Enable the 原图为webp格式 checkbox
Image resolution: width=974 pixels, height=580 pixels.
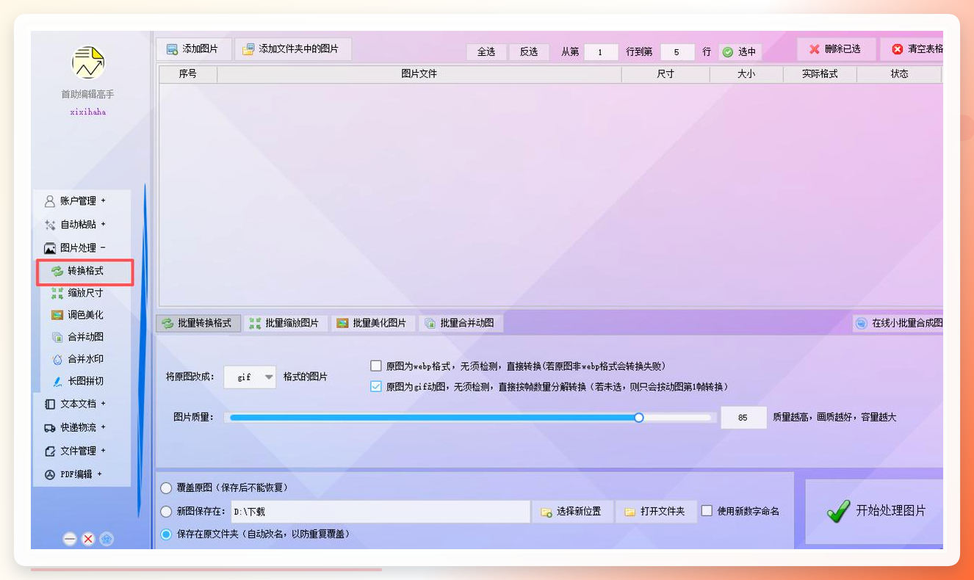coord(376,366)
